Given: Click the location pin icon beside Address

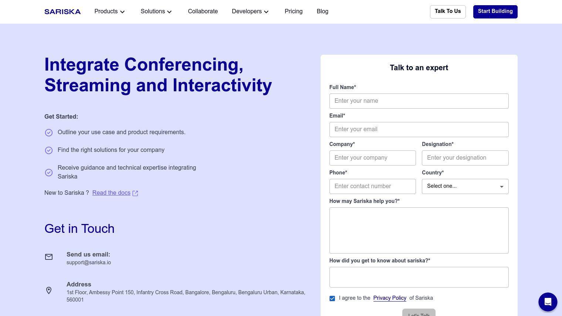Looking at the screenshot, I should point(49,290).
